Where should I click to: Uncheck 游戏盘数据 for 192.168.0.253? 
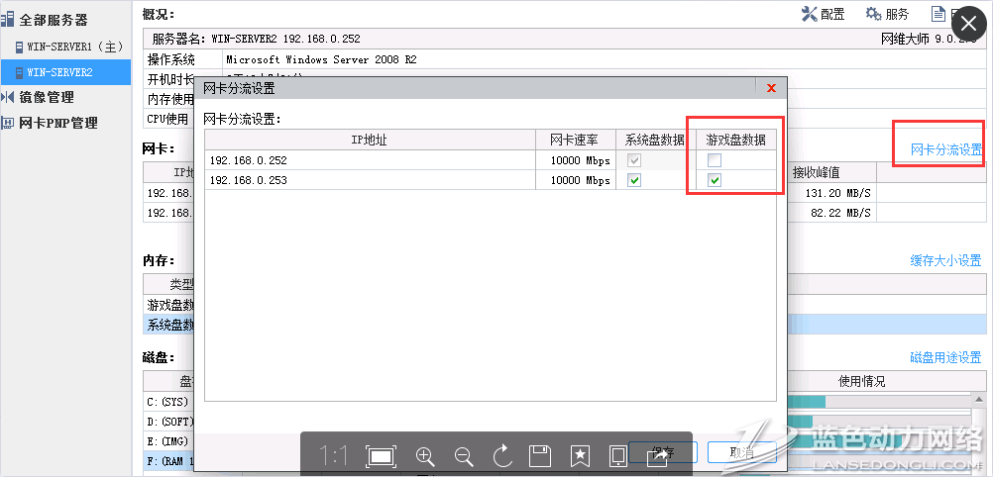[714, 180]
